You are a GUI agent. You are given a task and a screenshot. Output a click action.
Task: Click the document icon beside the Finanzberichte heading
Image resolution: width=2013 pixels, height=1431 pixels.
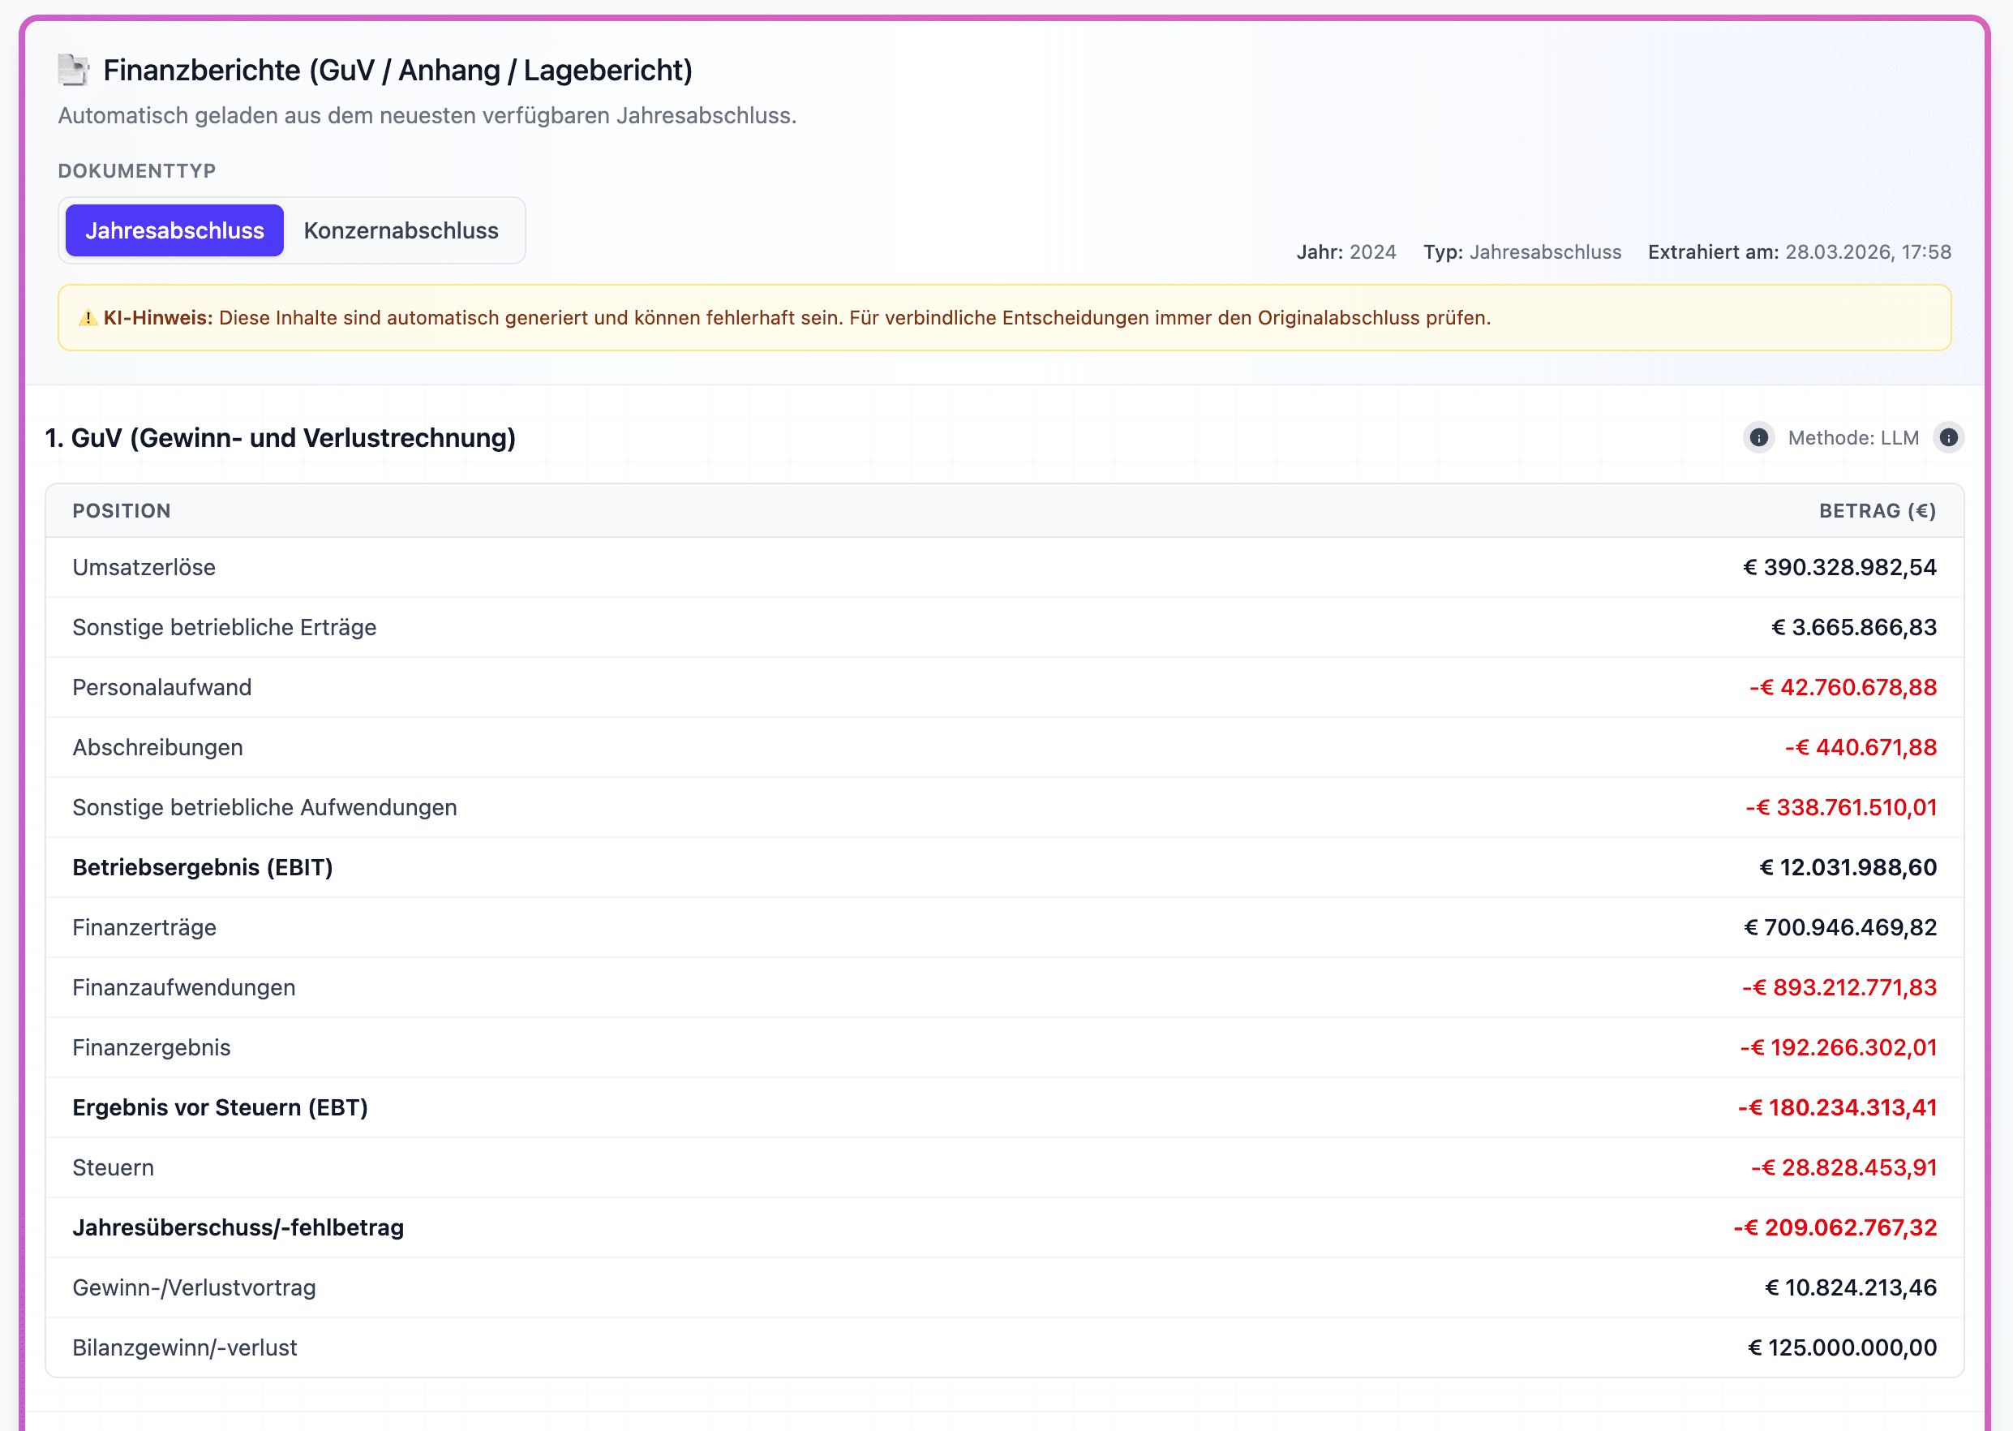tap(74, 70)
